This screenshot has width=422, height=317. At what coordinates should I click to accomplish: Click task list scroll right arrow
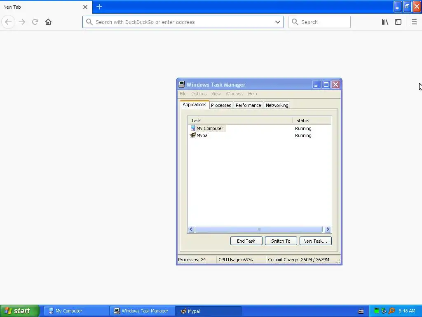tap(328, 229)
